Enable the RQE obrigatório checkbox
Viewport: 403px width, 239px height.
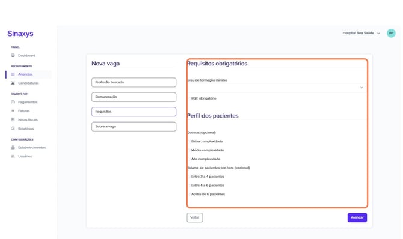(202, 98)
